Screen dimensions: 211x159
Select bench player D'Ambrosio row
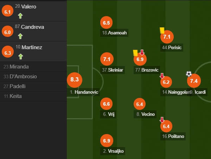[x=33, y=77]
